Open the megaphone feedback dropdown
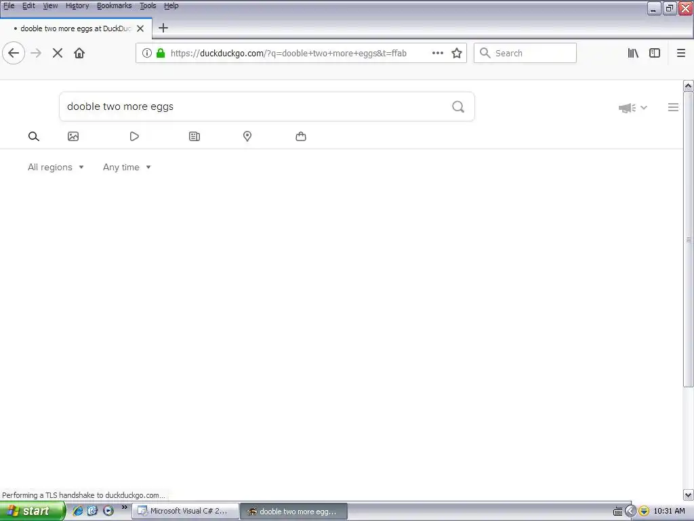694x521 pixels. tap(632, 108)
